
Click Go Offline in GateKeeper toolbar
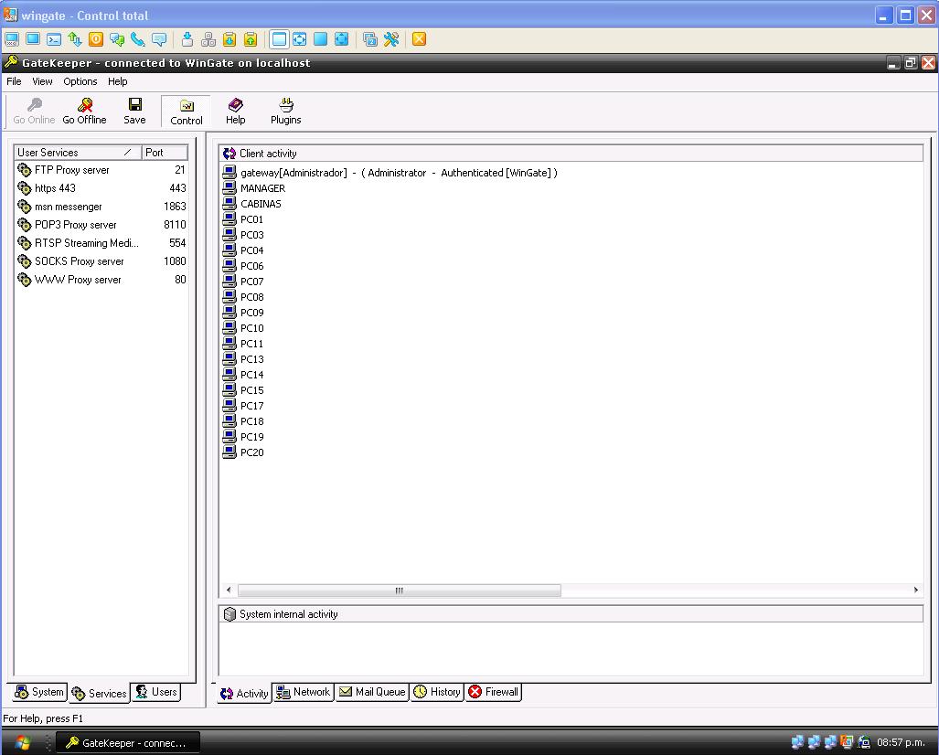tap(84, 112)
